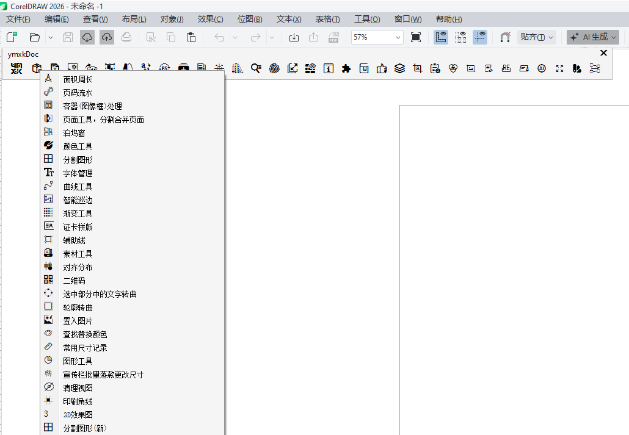Image resolution: width=629 pixels, height=435 pixels.
Task: Select 容器(图像框)处理 entry
Action: tap(133, 106)
